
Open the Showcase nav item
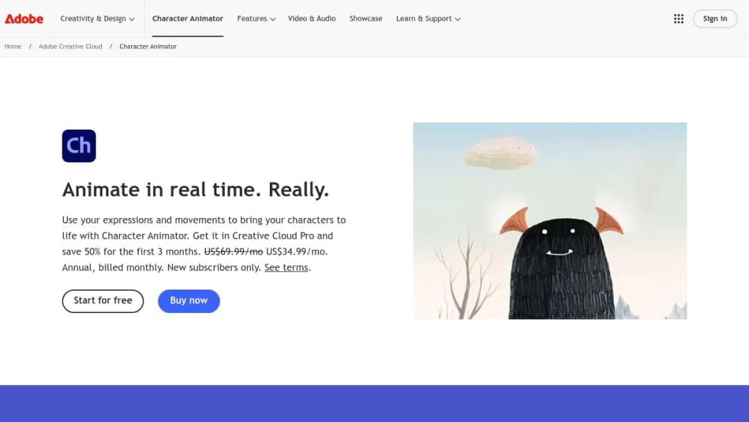(x=366, y=19)
